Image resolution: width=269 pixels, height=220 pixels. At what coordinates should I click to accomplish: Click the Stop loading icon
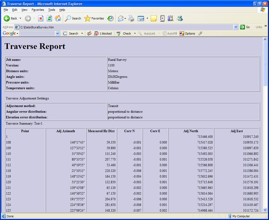click(x=41, y=18)
